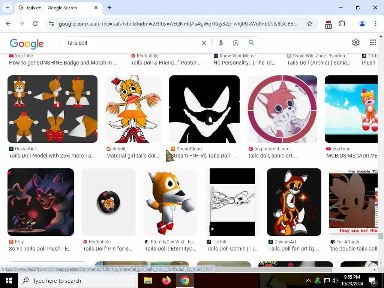The width and height of the screenshot is (384, 288).
Task: Open Chrome's three-dot menu
Action: (x=375, y=24)
